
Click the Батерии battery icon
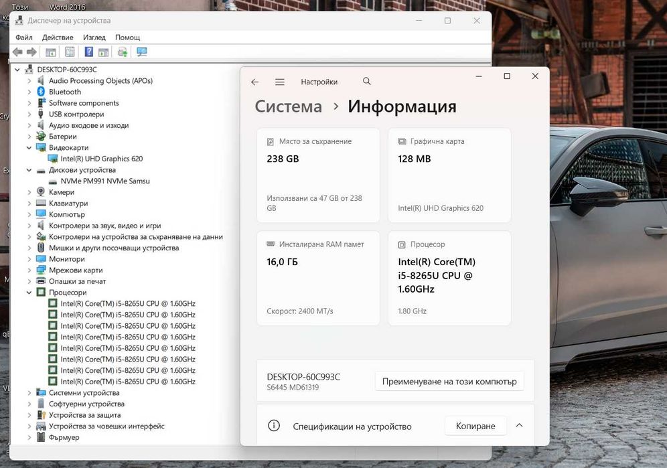(x=41, y=136)
